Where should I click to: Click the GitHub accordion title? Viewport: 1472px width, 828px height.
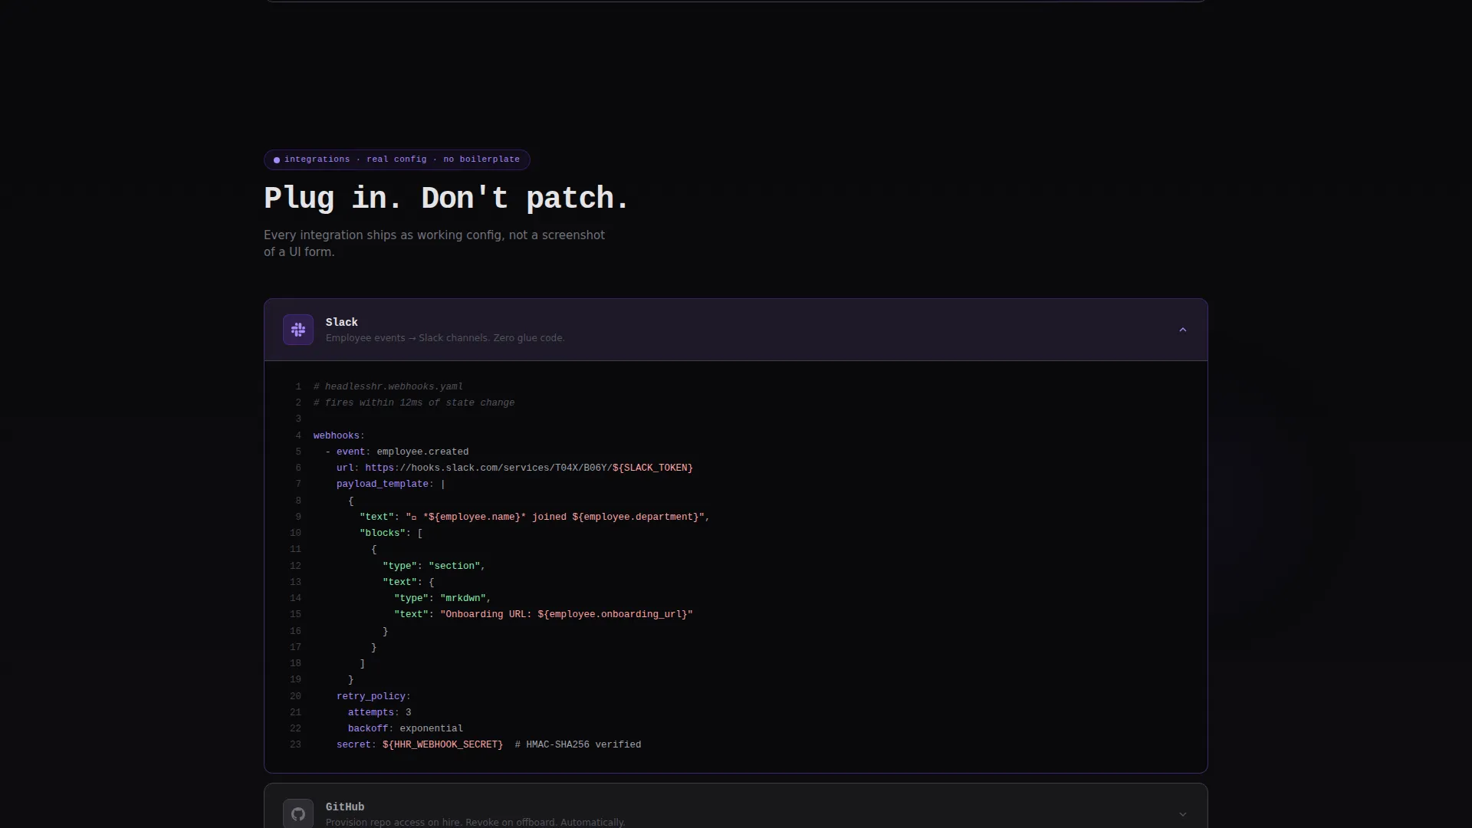click(x=345, y=807)
